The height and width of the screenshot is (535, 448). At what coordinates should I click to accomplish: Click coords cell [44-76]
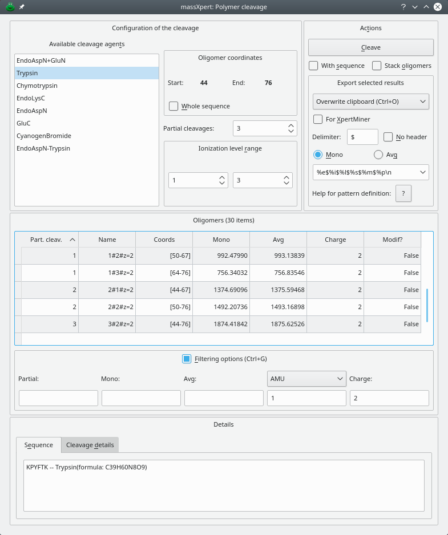(164, 324)
